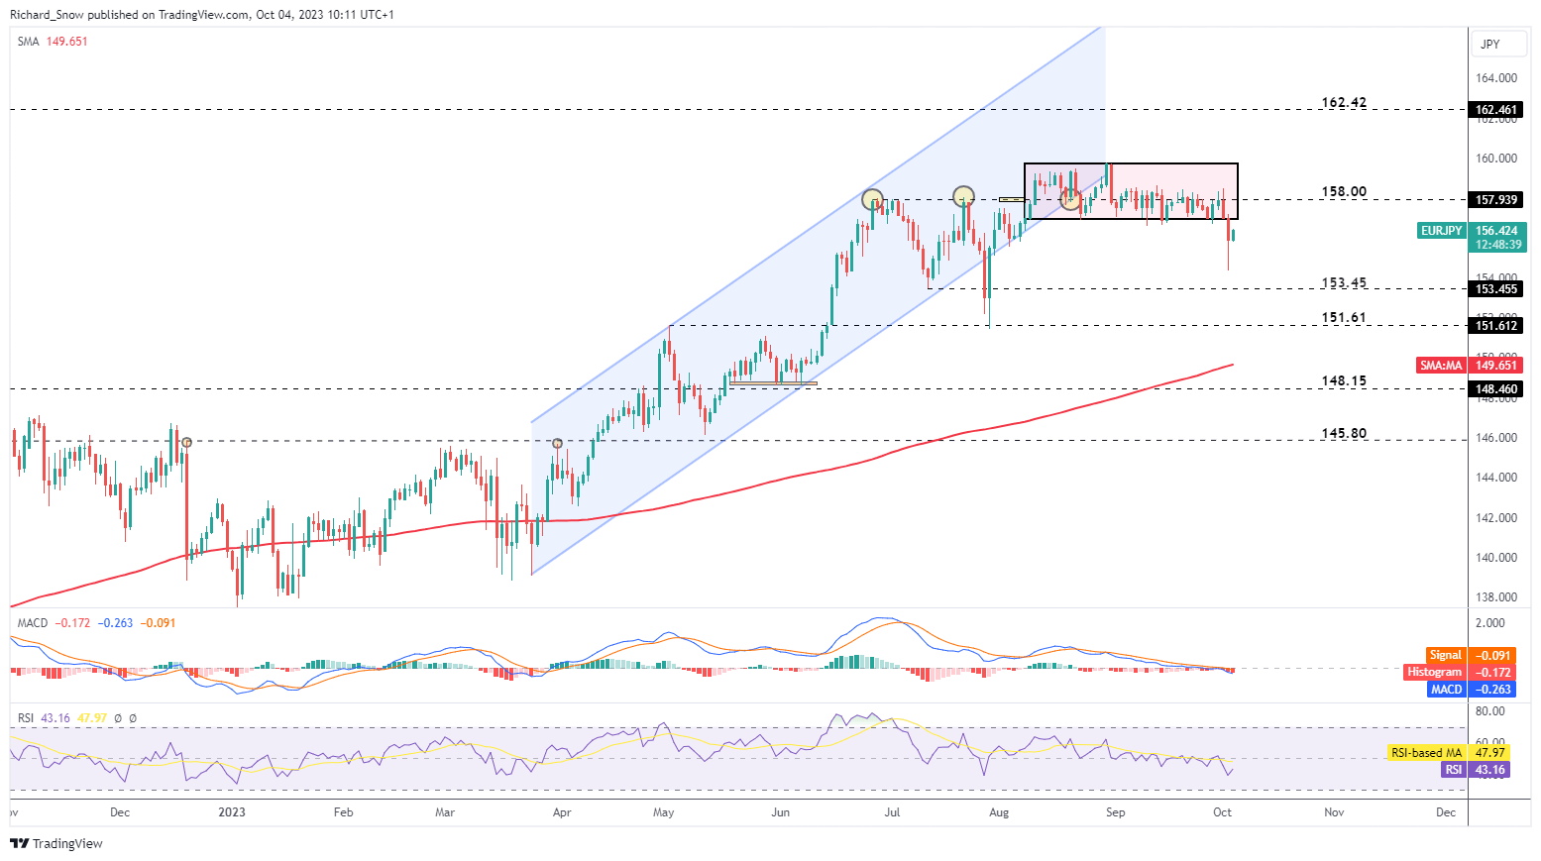Click the 162.42 level label
1541x861 pixels.
(x=1344, y=103)
